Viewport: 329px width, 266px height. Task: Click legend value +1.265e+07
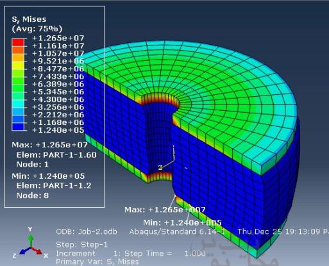[58, 38]
